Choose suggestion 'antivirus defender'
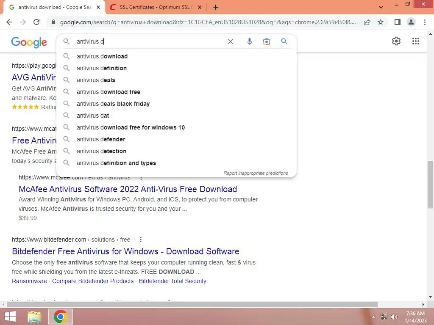This screenshot has height=325, width=434. point(176,140)
